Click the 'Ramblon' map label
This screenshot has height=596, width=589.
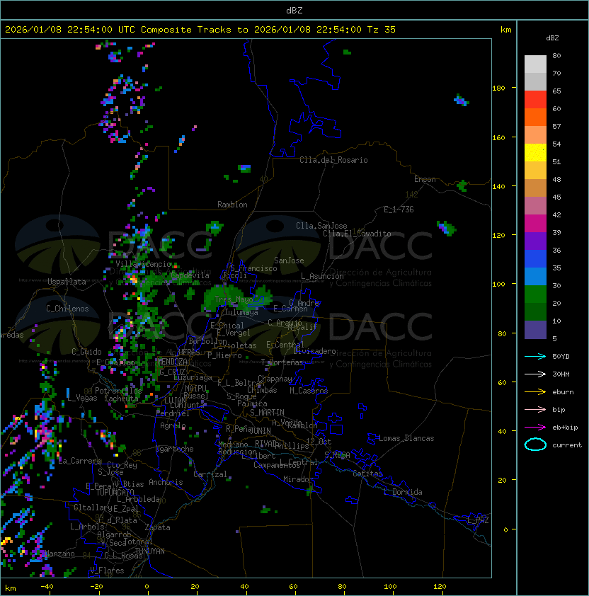(x=232, y=205)
